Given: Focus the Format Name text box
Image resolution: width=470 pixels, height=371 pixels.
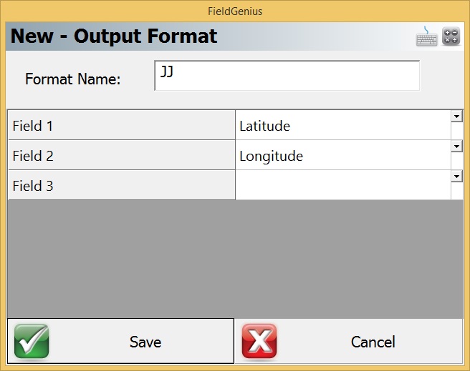Looking at the screenshot, I should 287,76.
